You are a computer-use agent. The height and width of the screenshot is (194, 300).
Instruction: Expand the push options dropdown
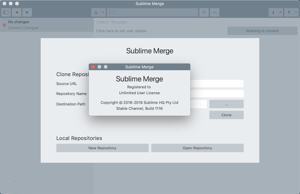(x=296, y=12)
